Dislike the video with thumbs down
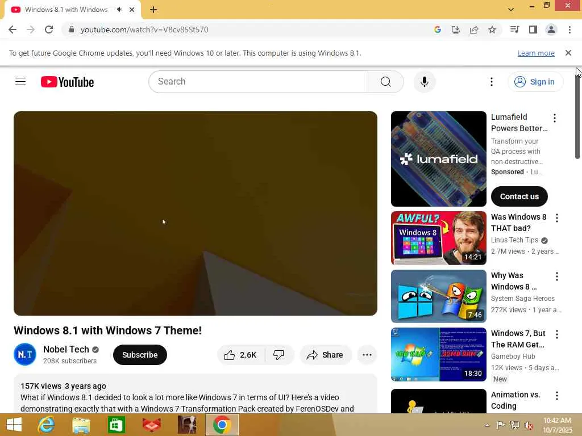582x436 pixels. click(x=278, y=355)
